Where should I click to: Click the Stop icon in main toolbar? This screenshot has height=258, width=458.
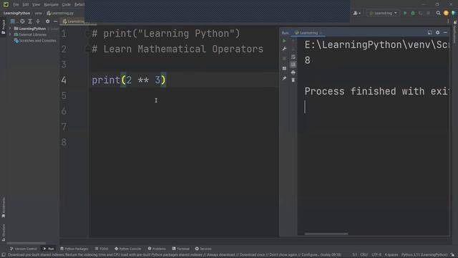[x=429, y=13]
